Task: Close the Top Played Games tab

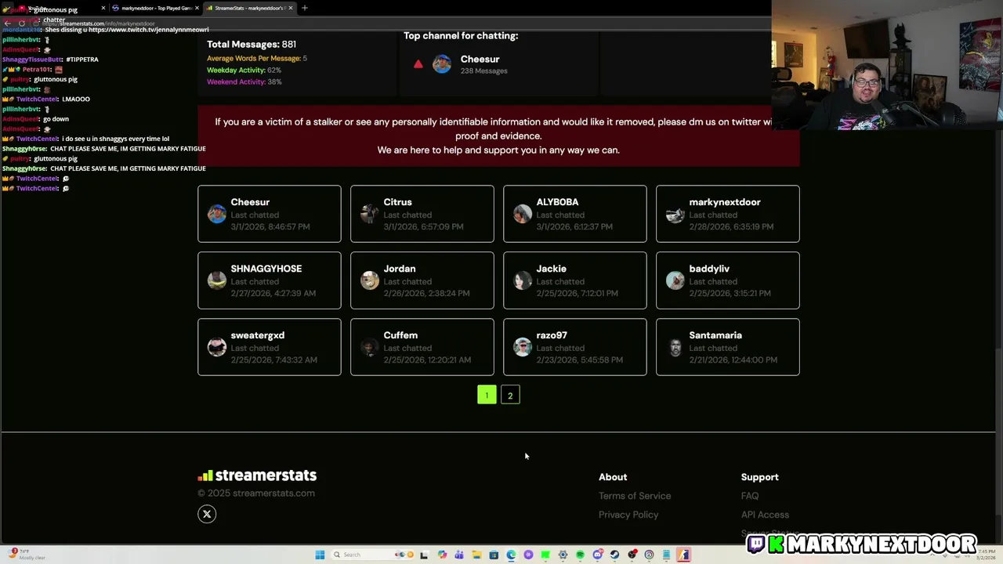Action: [x=197, y=8]
